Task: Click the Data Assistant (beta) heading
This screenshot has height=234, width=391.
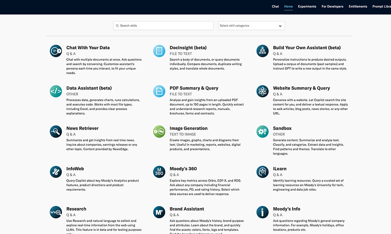Action: click(89, 88)
